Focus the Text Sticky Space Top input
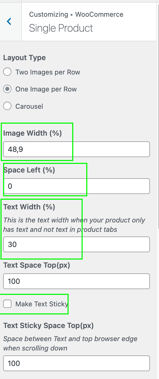 tap(76, 363)
